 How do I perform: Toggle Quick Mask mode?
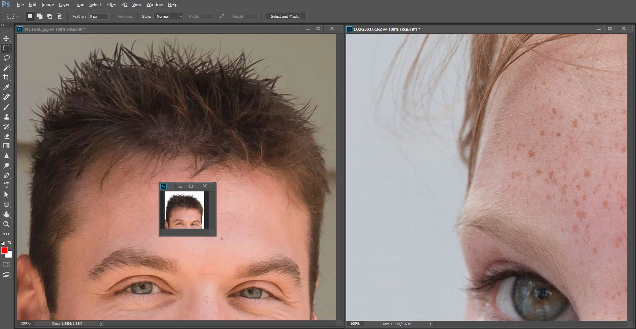point(6,265)
